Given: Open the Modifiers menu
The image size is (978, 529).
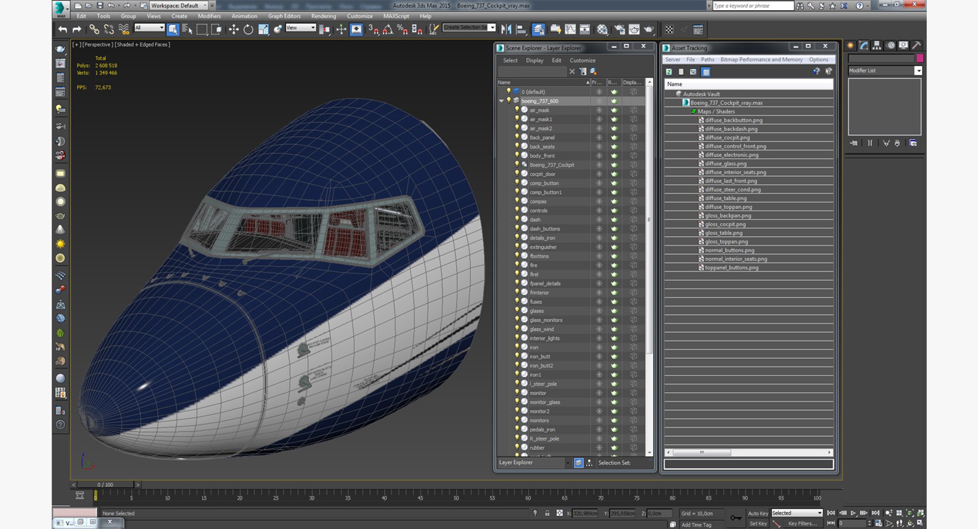Looking at the screenshot, I should click(x=209, y=16).
